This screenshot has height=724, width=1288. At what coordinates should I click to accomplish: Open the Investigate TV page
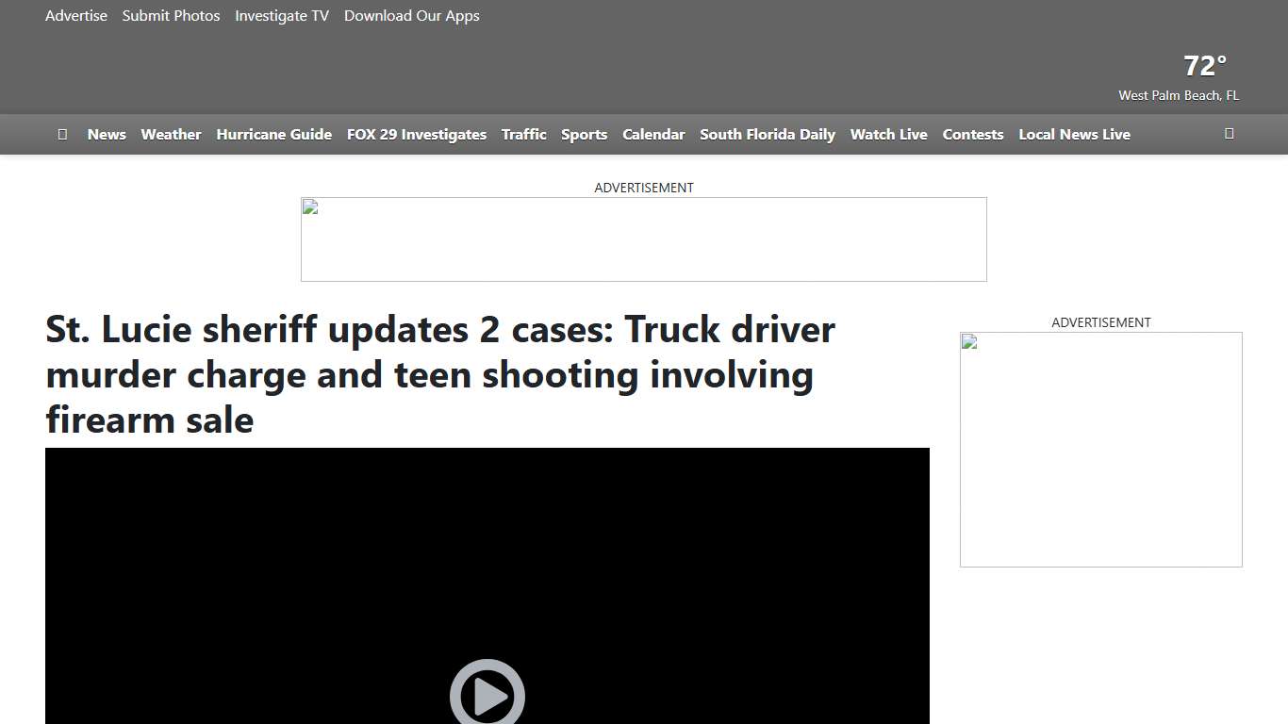[x=281, y=15]
